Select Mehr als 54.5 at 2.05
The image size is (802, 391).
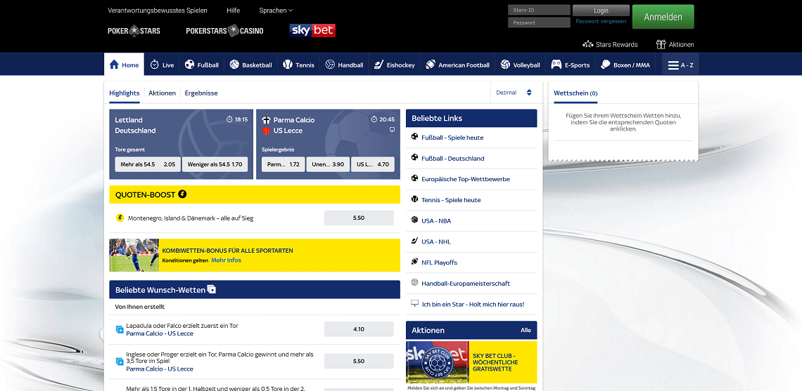148,164
